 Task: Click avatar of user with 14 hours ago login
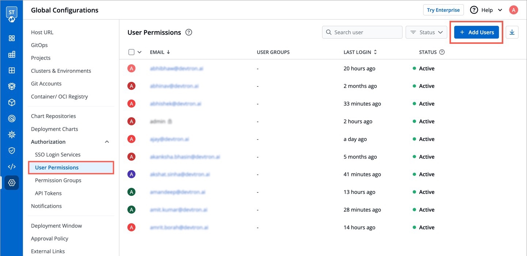(x=131, y=227)
